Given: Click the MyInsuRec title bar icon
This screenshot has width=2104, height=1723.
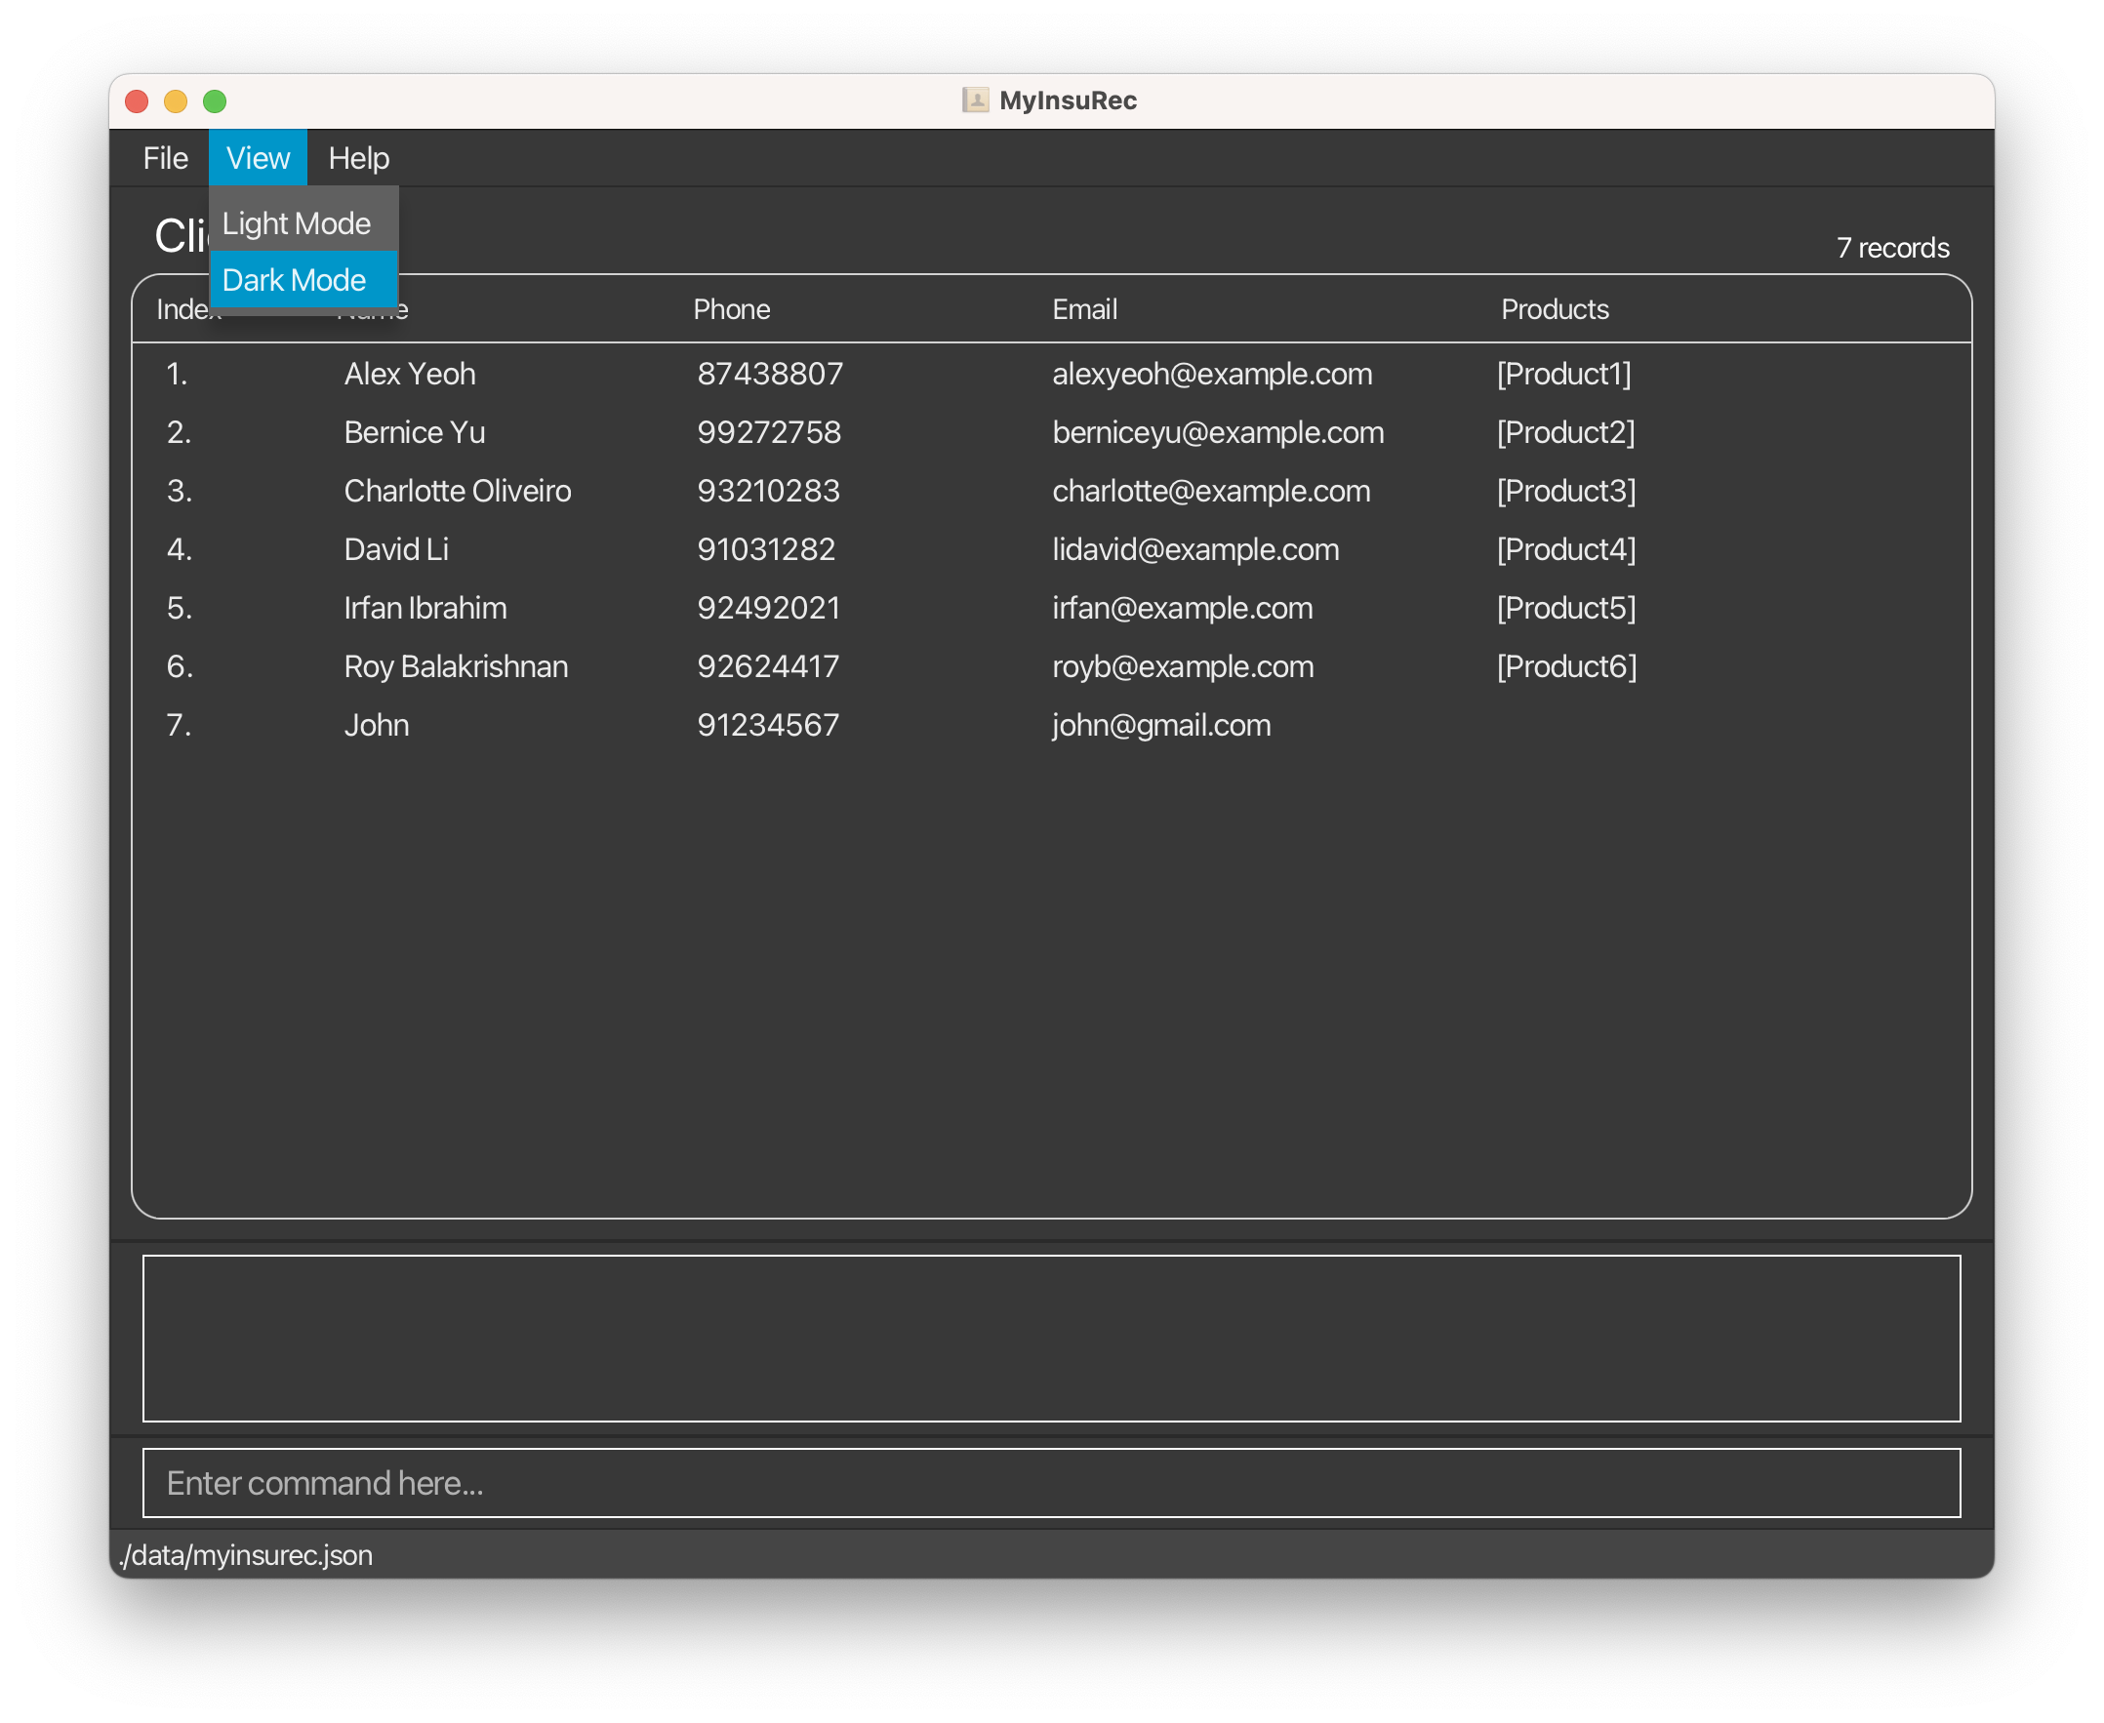Looking at the screenshot, I should coord(975,100).
